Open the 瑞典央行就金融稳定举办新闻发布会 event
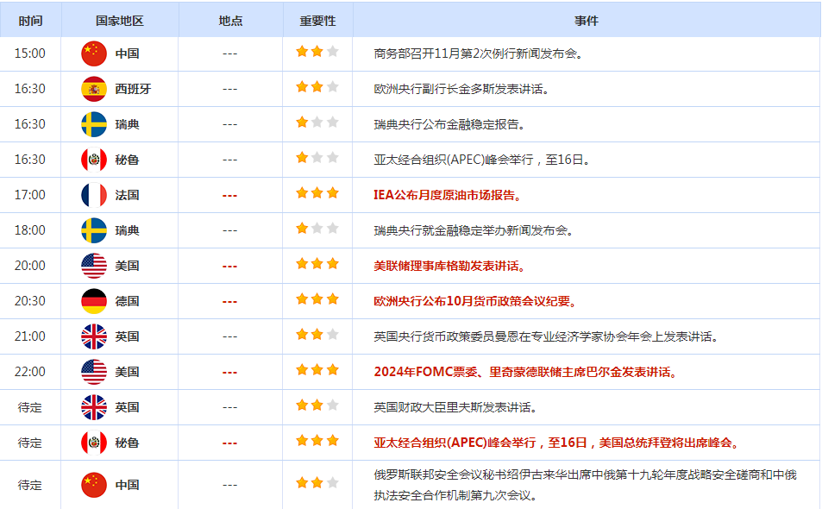 pos(474,230)
